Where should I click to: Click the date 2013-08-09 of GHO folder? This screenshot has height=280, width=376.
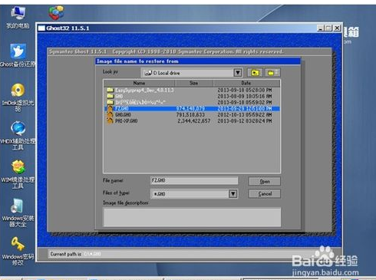245,97
